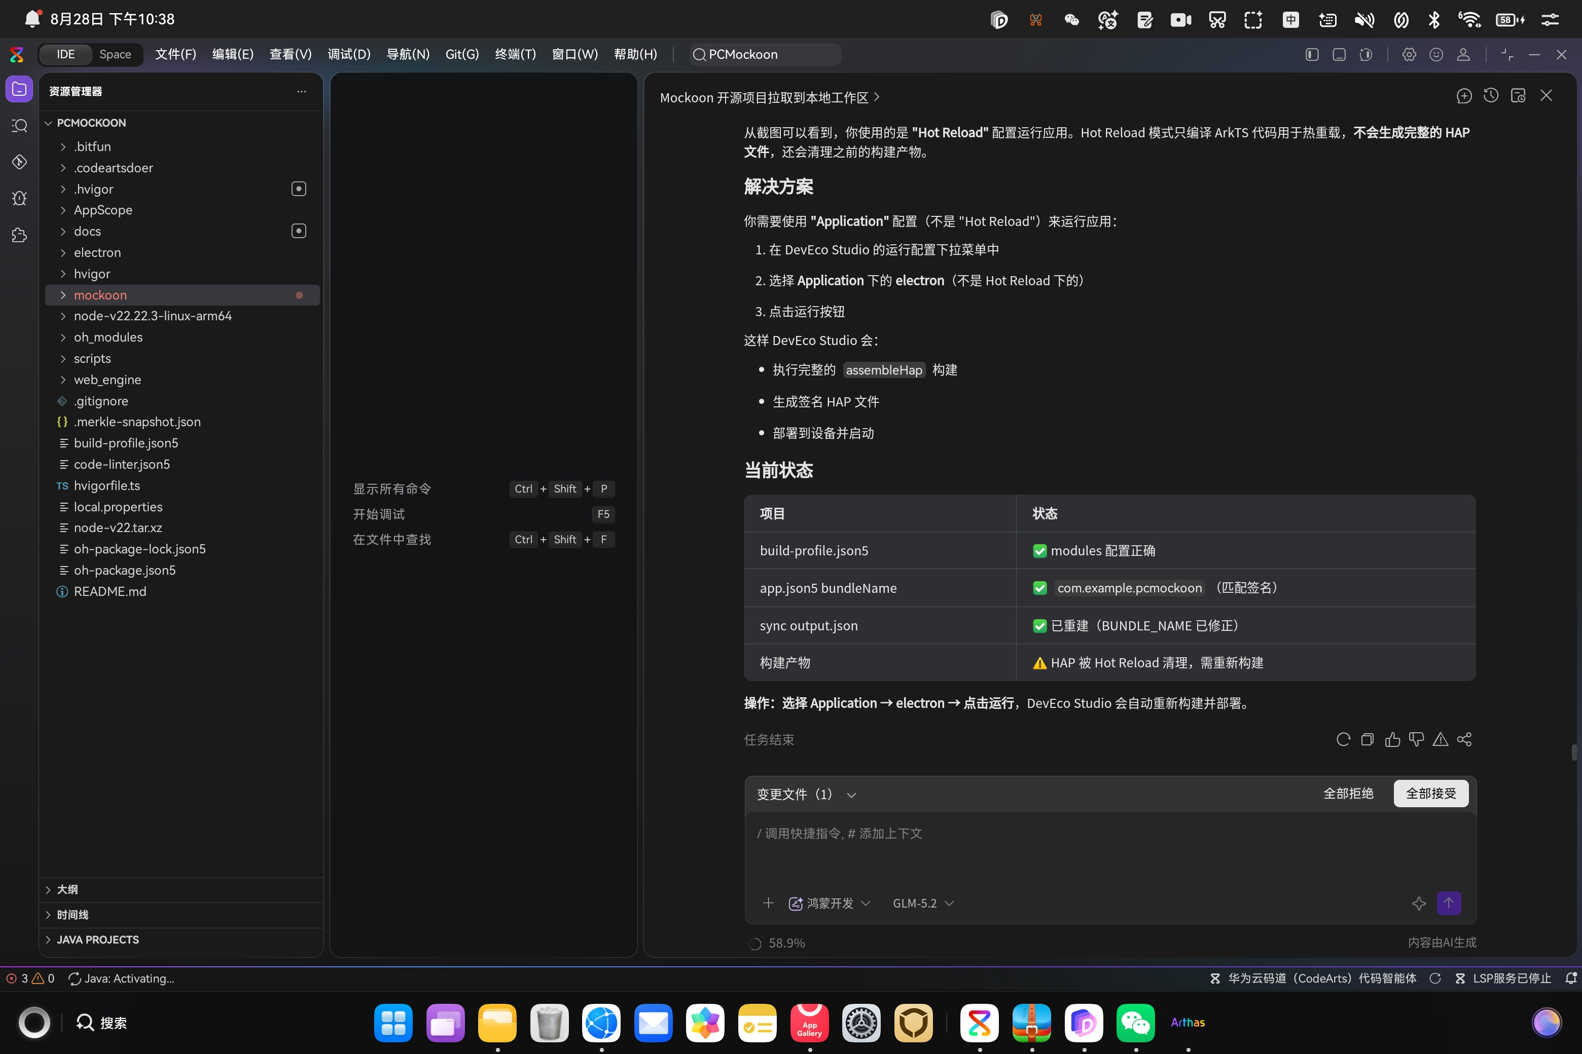Open the chat history clock icon

tap(1491, 96)
